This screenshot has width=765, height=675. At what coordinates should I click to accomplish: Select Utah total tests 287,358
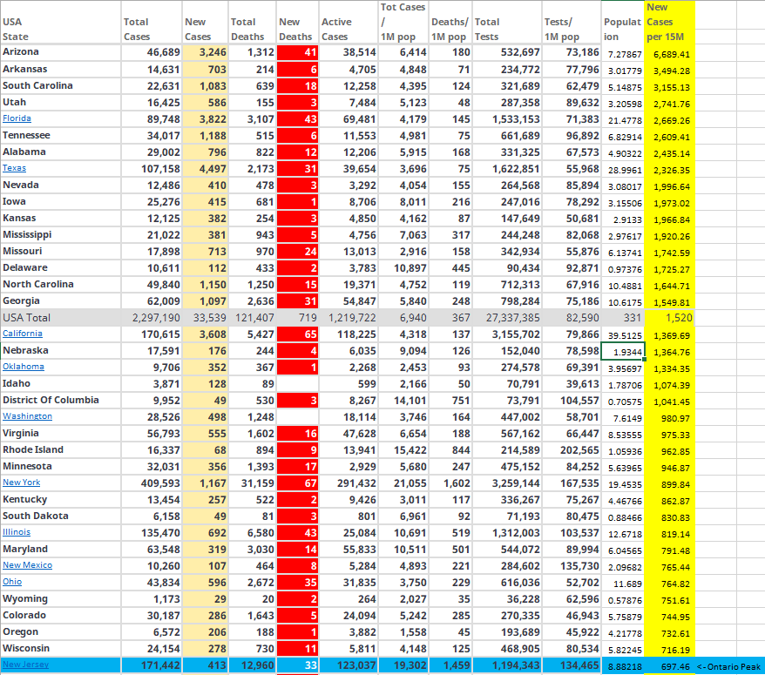coord(507,103)
